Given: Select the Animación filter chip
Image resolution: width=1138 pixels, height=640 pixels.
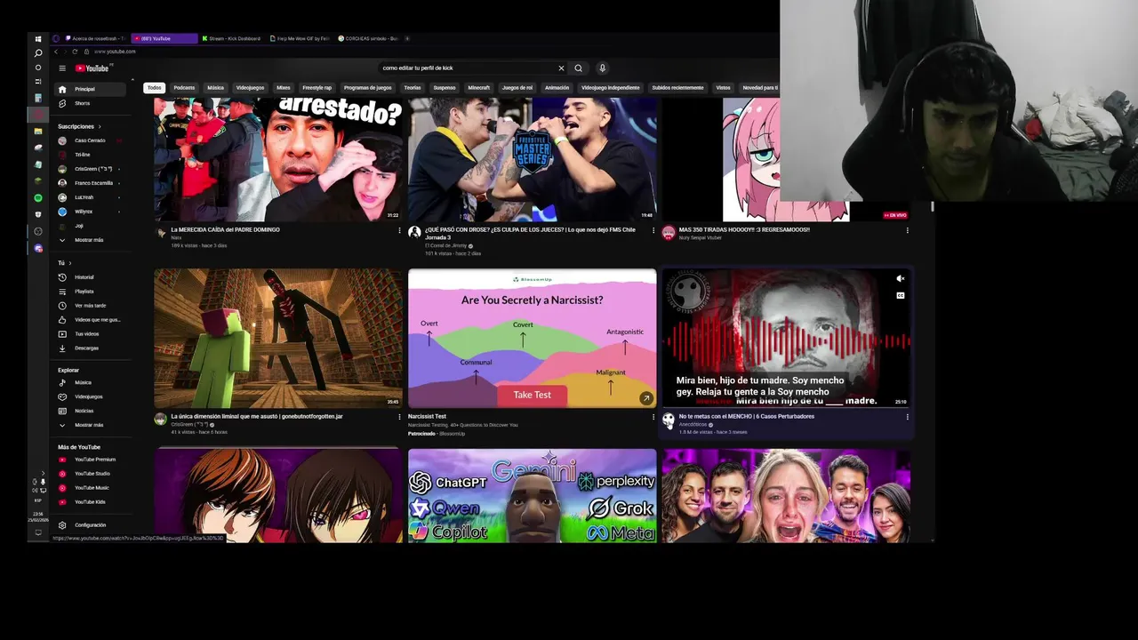Looking at the screenshot, I should (557, 88).
